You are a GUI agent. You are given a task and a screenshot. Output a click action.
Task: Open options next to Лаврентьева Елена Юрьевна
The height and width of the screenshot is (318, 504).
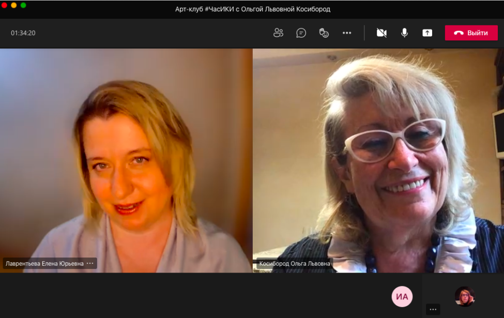point(90,263)
